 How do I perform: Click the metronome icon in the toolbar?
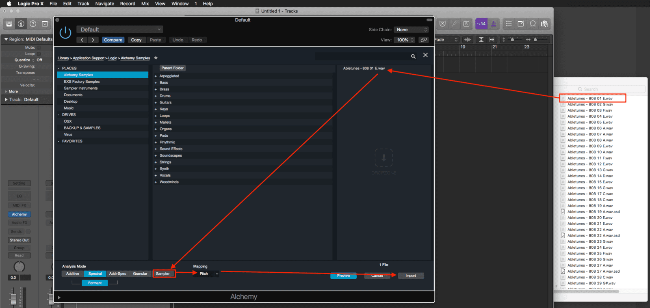(493, 24)
